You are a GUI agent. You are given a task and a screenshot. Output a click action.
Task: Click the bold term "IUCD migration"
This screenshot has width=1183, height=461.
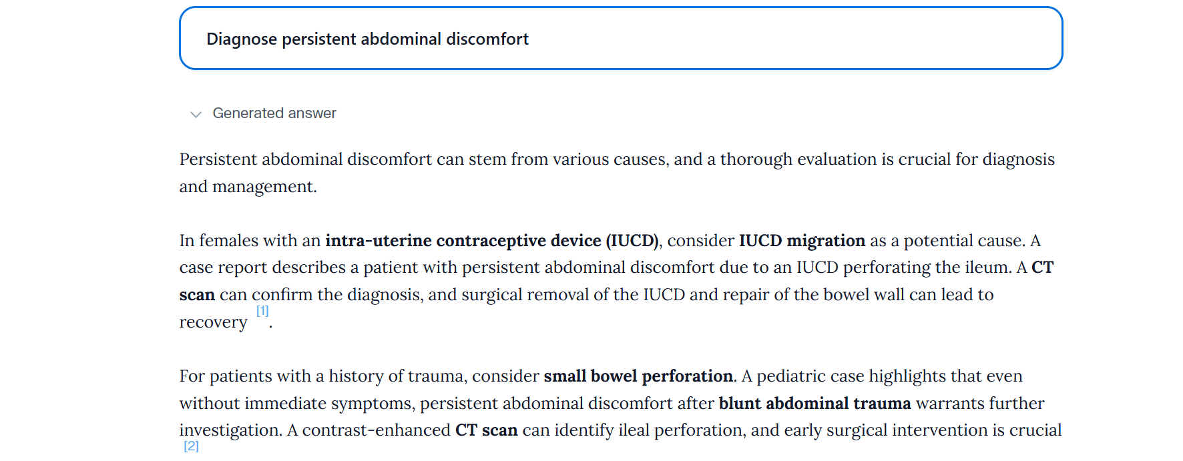[x=802, y=241]
